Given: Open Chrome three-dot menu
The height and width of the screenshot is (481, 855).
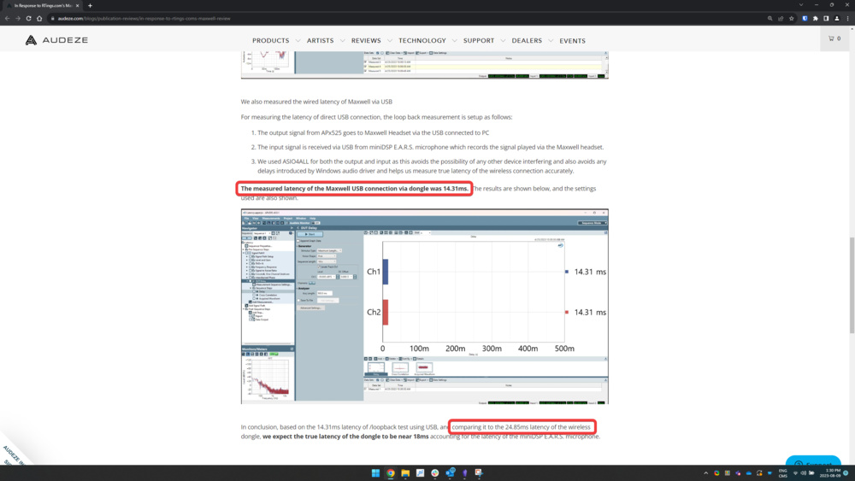Looking at the screenshot, I should tap(847, 18).
